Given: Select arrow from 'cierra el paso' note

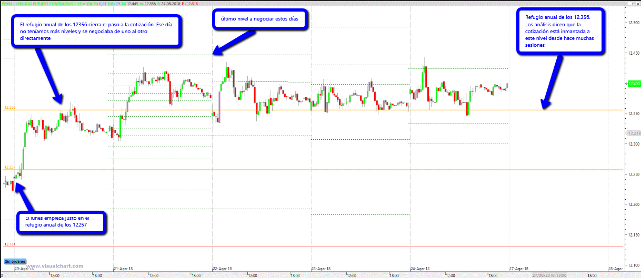Looking at the screenshot, I should click(48, 74).
